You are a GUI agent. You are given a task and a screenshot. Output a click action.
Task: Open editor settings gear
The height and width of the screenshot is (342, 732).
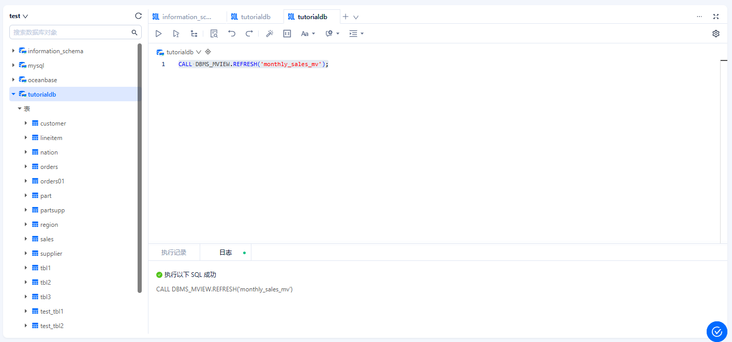click(716, 34)
